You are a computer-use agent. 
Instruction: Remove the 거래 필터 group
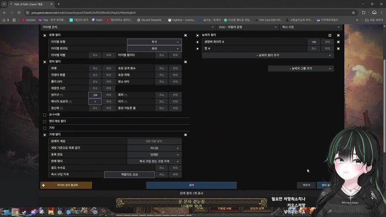186,135
